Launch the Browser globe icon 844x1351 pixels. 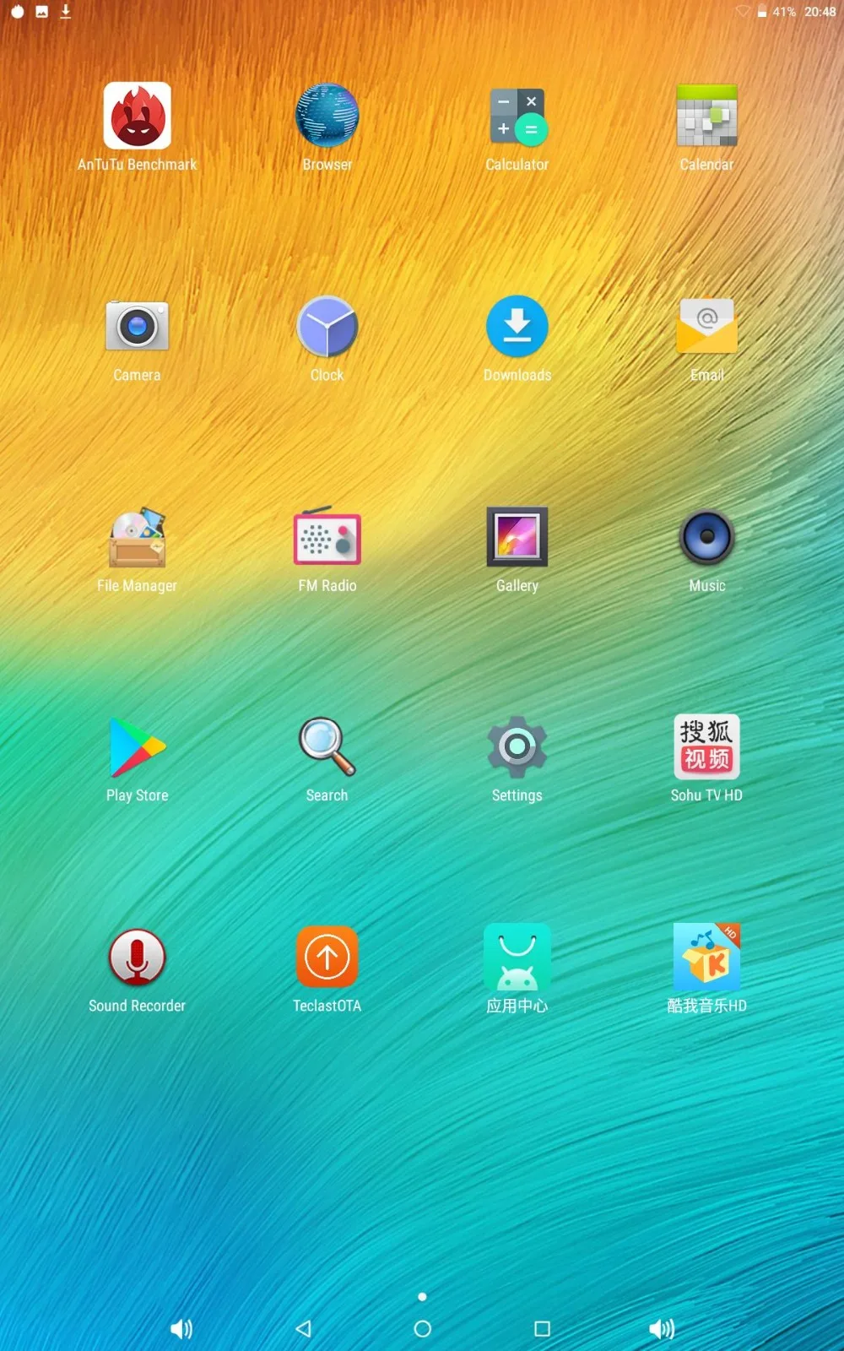pyautogui.click(x=327, y=116)
